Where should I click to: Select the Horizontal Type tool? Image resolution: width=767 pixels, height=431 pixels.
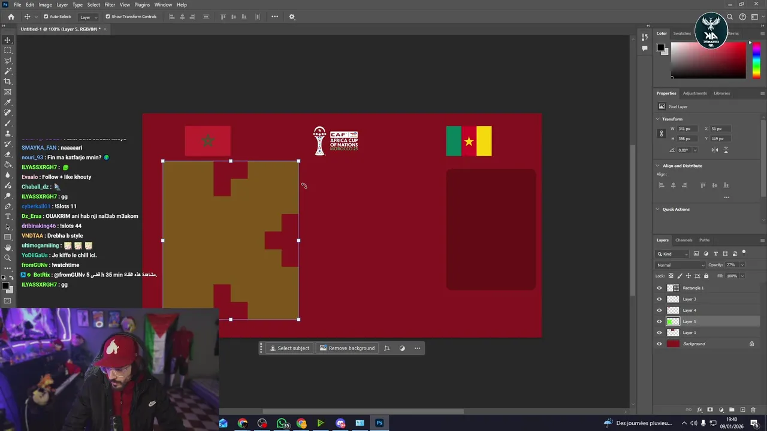tap(8, 216)
